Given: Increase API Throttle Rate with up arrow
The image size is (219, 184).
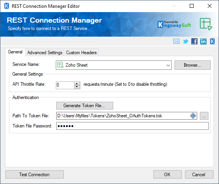Looking at the screenshot, I should pos(77,83).
